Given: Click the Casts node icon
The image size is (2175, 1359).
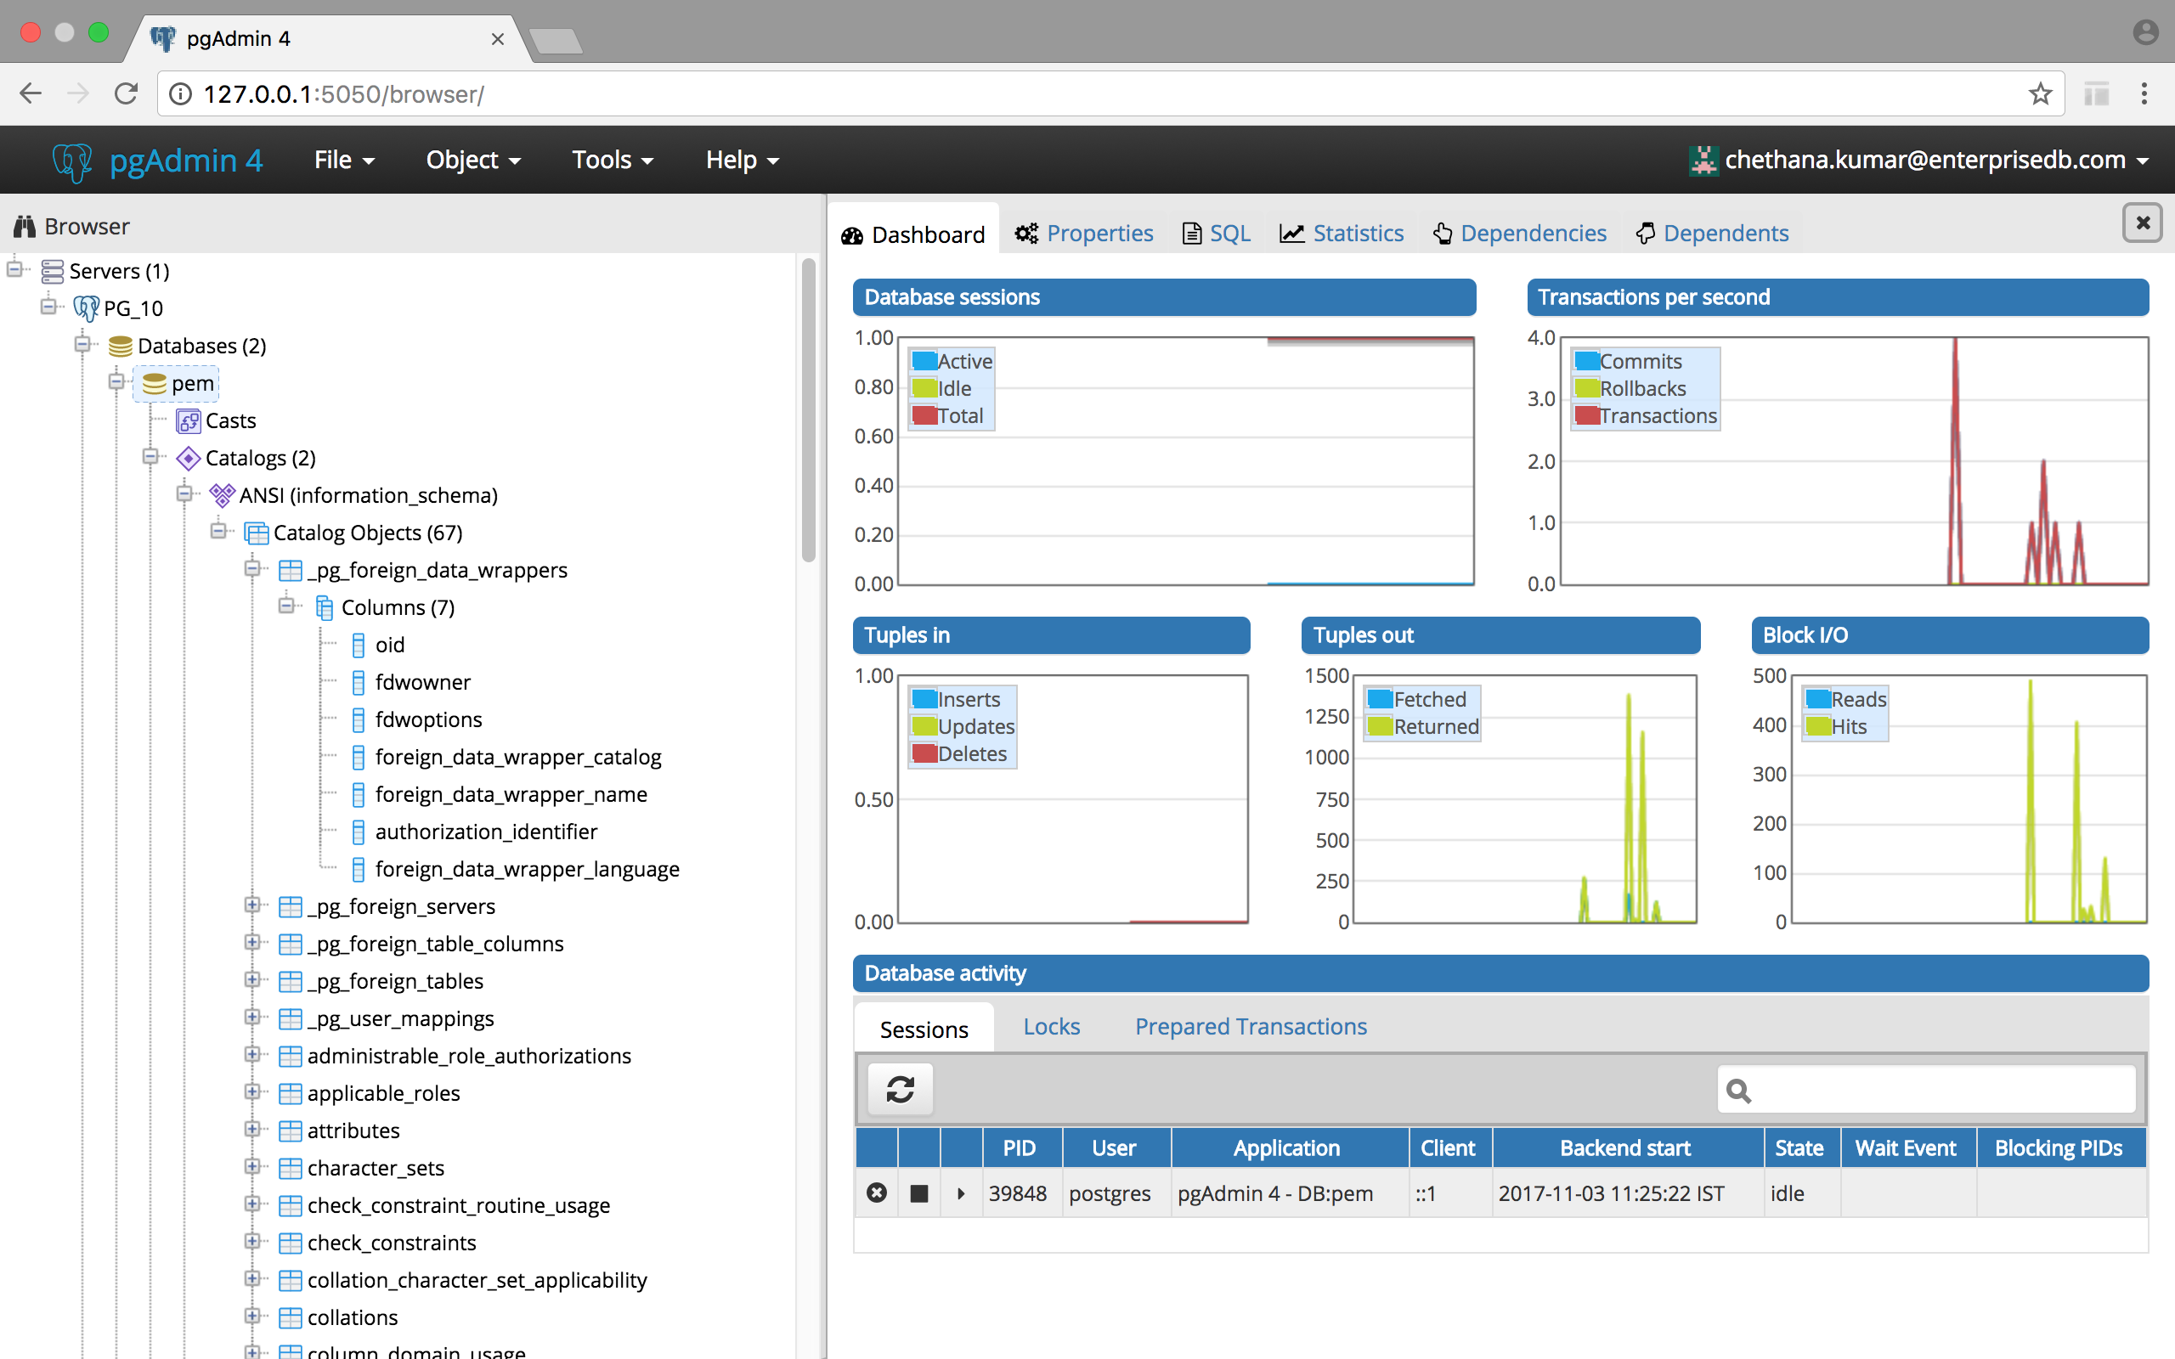Looking at the screenshot, I should (x=188, y=420).
